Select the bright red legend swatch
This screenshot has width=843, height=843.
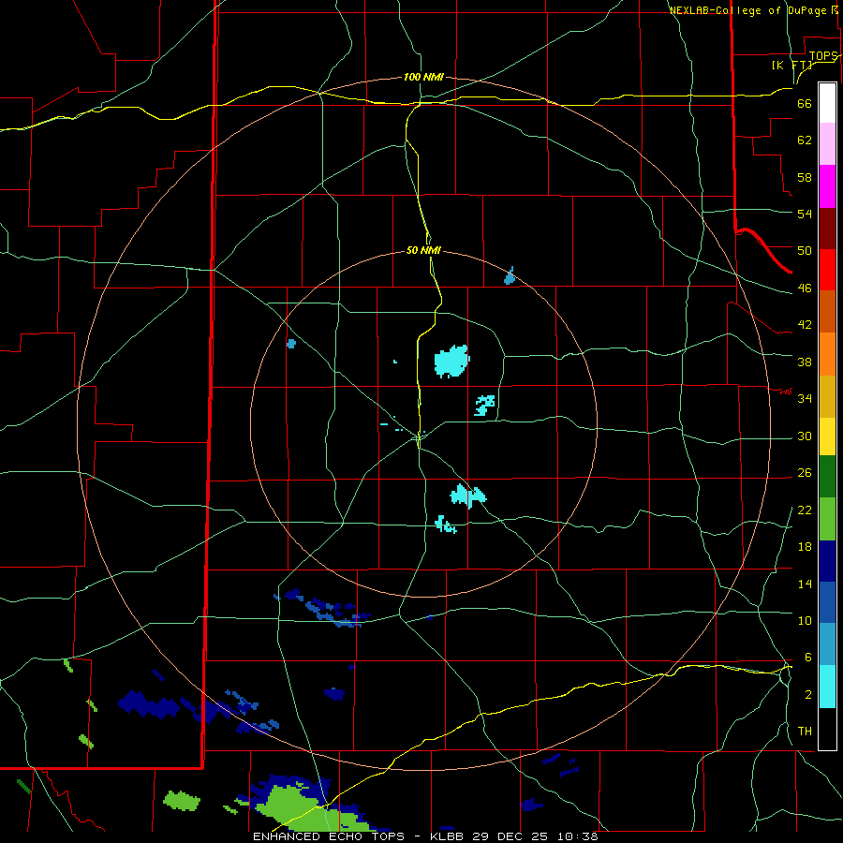827,270
